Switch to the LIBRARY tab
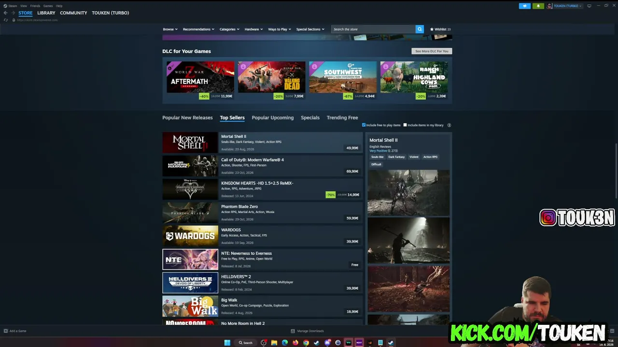 coord(46,13)
